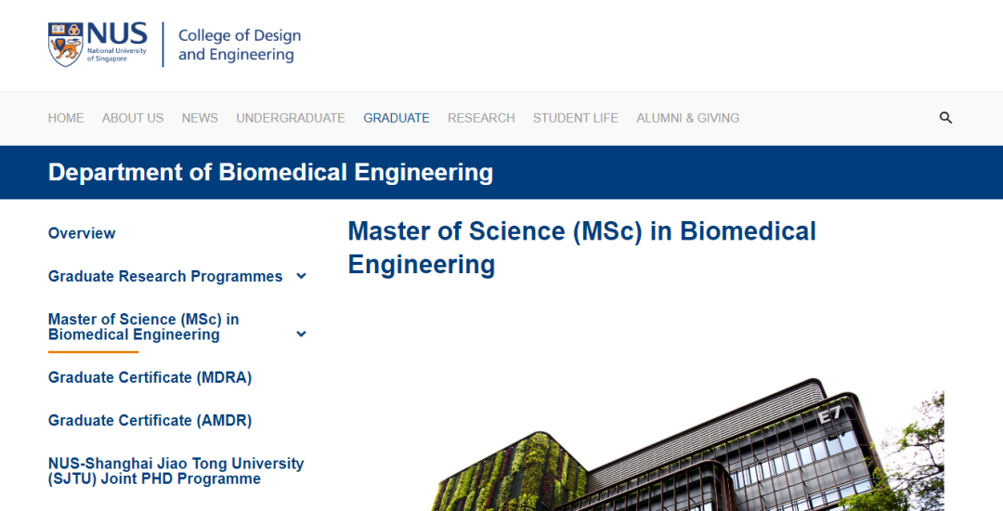Open ALUMNI & GIVING menu
1003x511 pixels.
[x=688, y=118]
